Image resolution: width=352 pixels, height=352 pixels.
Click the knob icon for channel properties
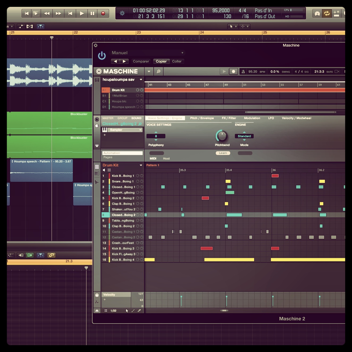point(97,120)
